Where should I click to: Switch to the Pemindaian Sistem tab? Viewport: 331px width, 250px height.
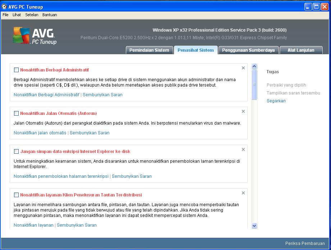149,50
